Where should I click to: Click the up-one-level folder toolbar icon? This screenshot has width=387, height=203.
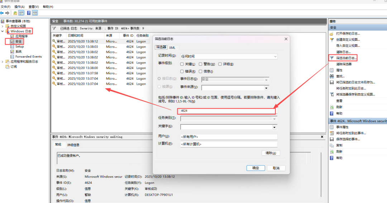tap(15, 13)
